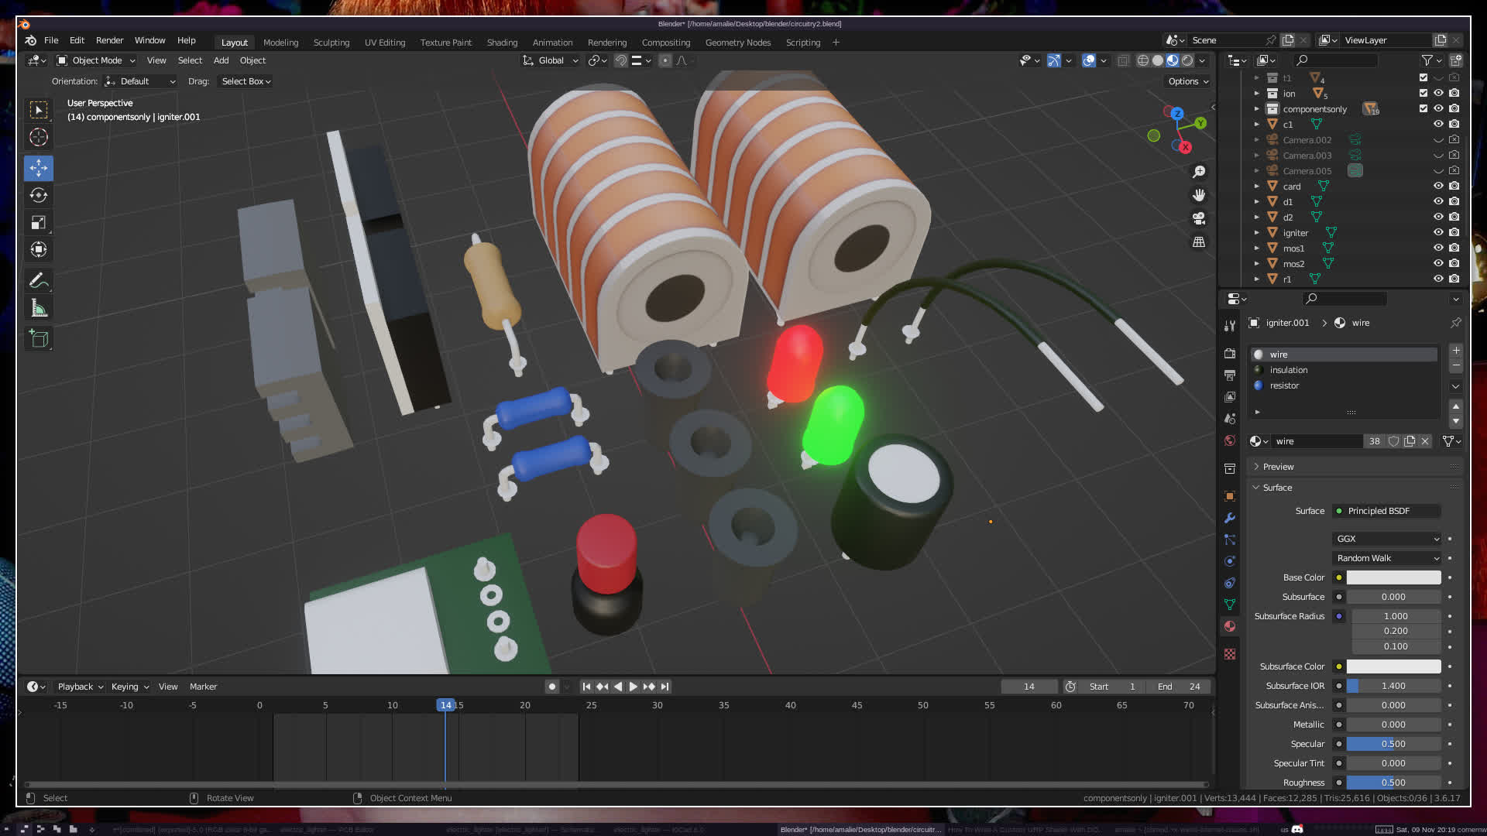Select the insulation material slot
The width and height of the screenshot is (1487, 836).
click(1289, 370)
